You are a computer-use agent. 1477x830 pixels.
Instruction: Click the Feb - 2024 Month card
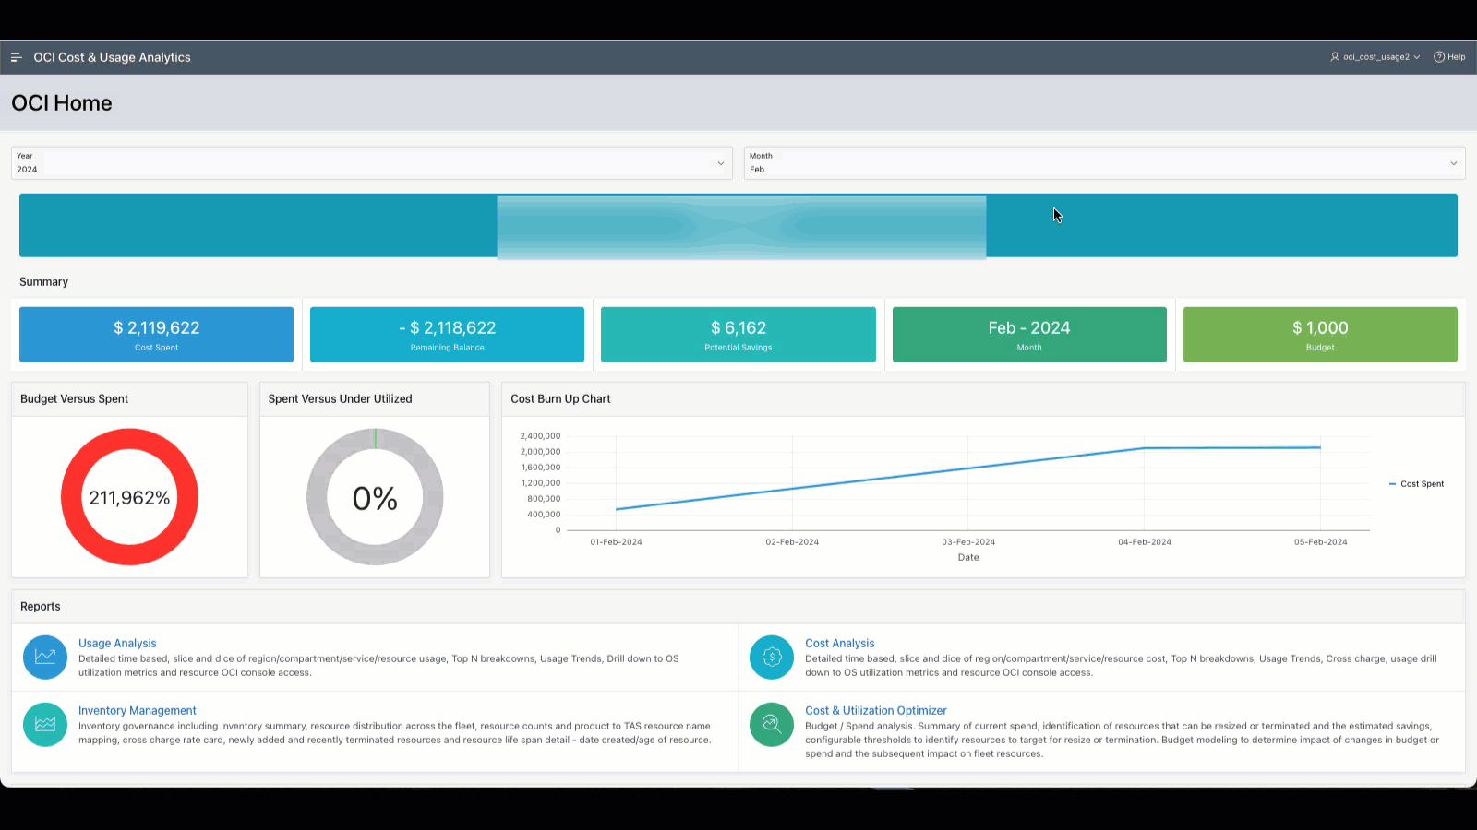pyautogui.click(x=1028, y=334)
